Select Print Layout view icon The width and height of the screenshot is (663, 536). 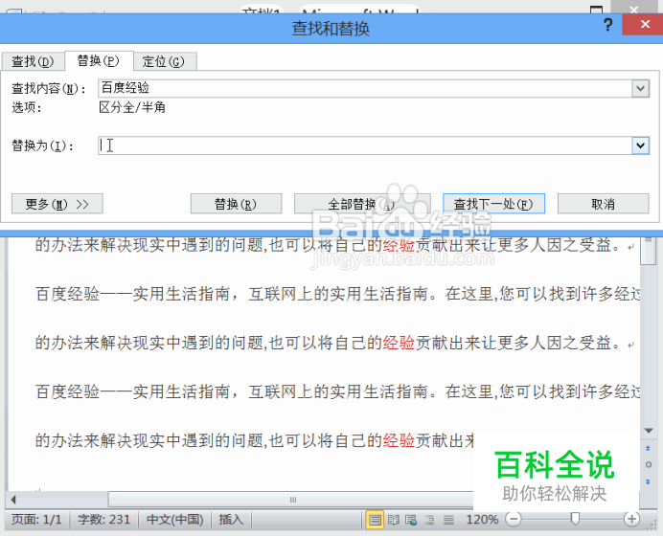coord(375,520)
